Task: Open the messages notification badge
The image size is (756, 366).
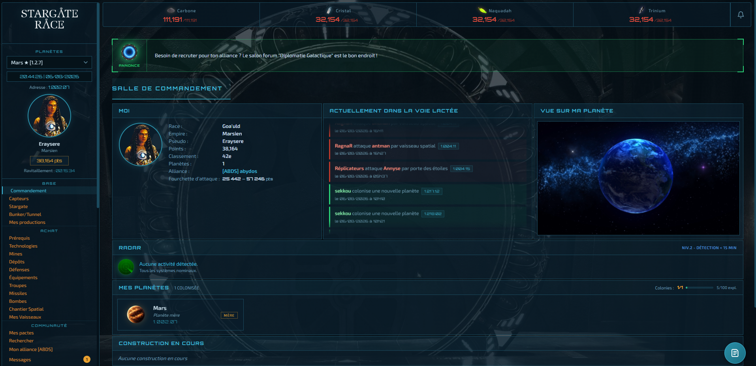Action: click(87, 359)
